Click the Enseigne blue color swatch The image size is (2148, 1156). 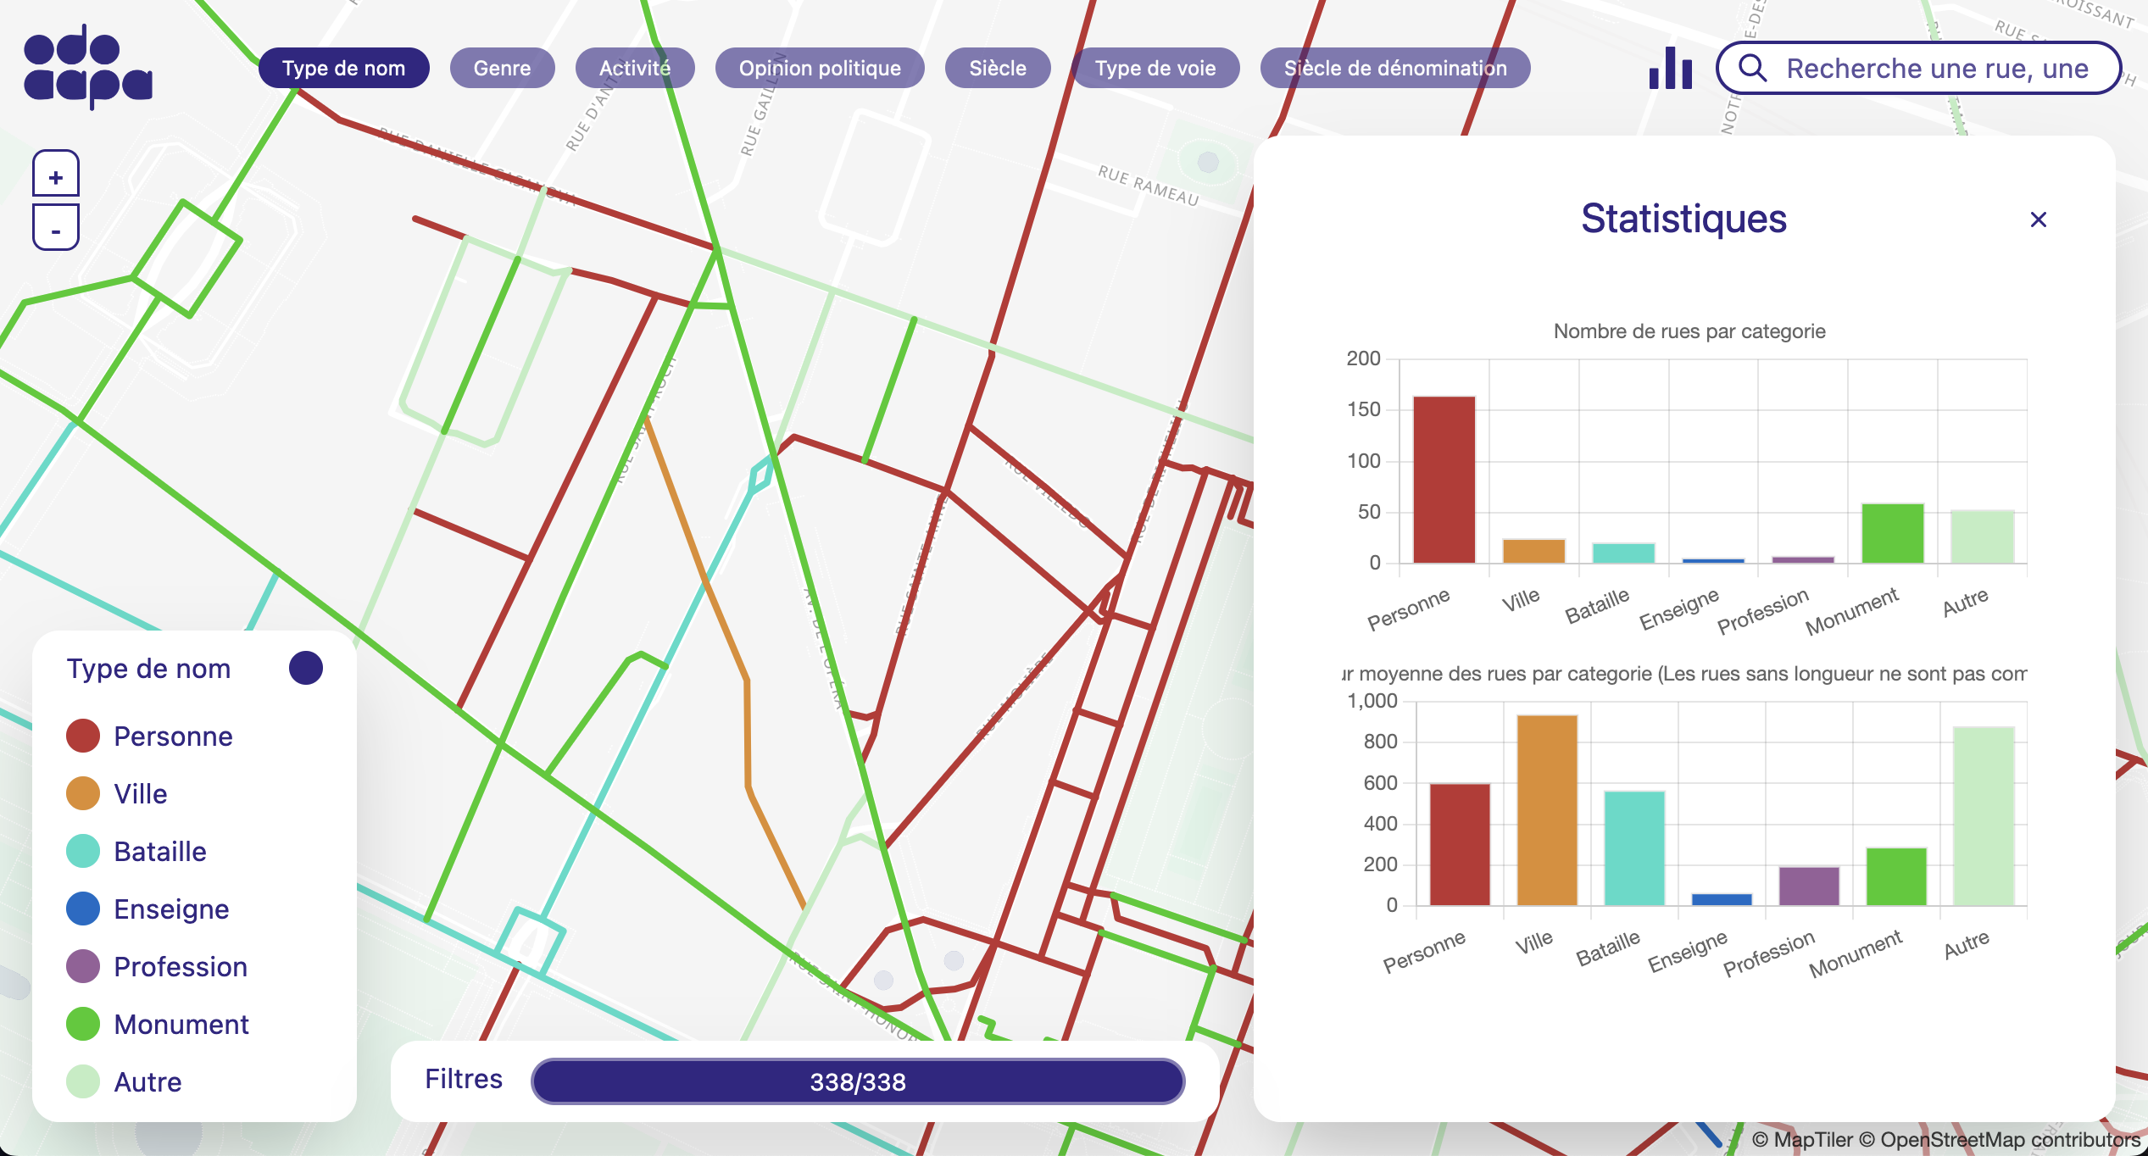click(x=83, y=909)
